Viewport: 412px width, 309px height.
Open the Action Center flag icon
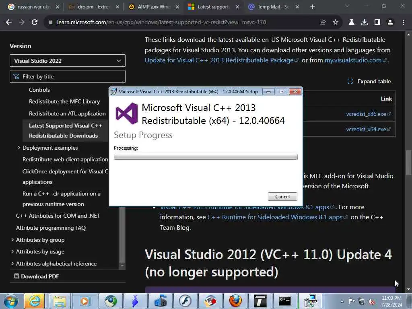352,301
